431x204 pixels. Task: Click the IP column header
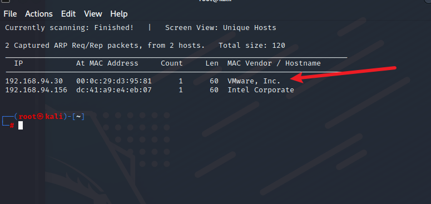coord(18,63)
